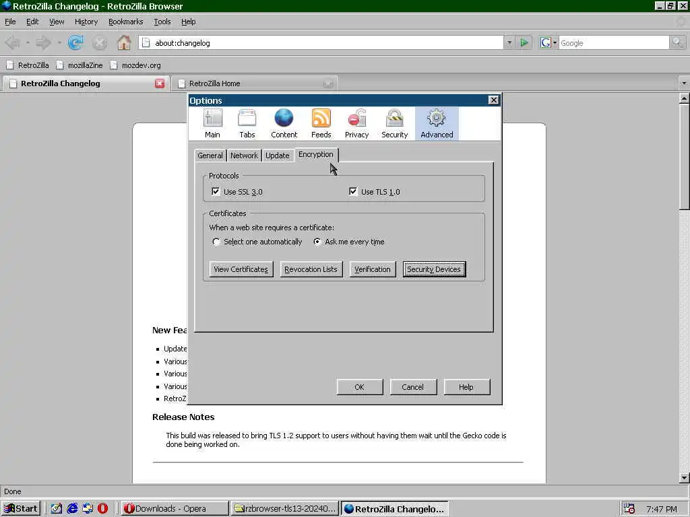Image resolution: width=690 pixels, height=517 pixels.
Task: Open the Privacy options pane
Action: pyautogui.click(x=356, y=124)
